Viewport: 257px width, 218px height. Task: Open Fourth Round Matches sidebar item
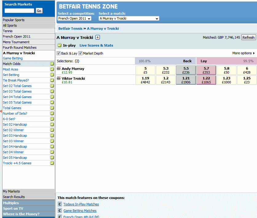click(x=29, y=48)
